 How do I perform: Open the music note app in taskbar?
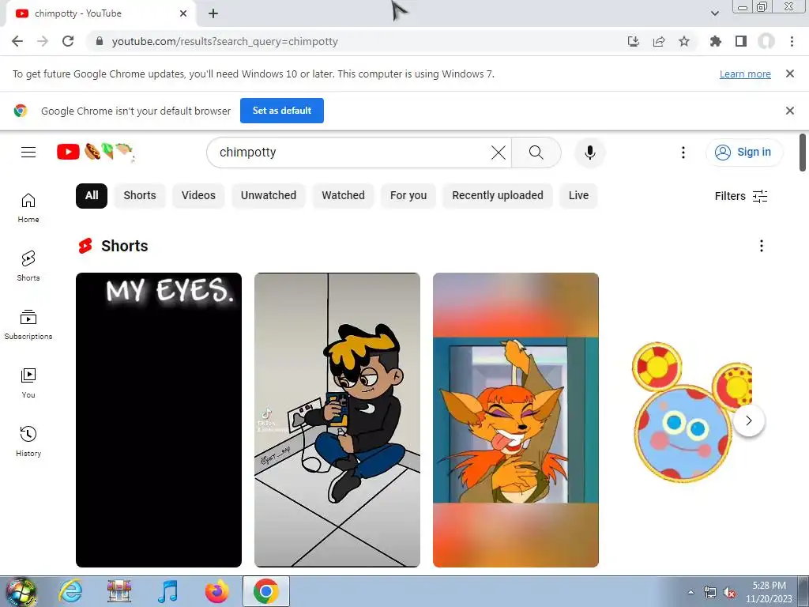click(167, 591)
